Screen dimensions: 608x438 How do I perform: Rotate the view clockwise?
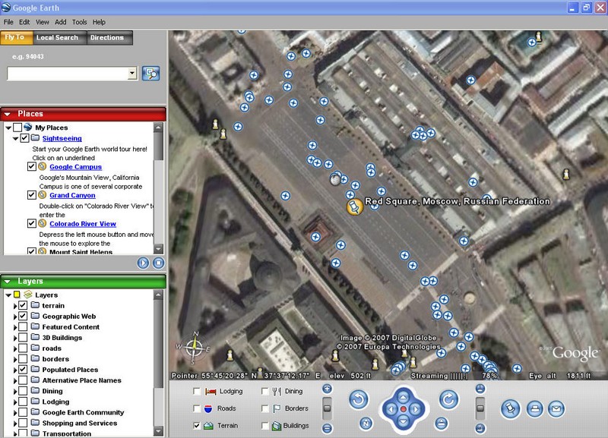point(448,399)
